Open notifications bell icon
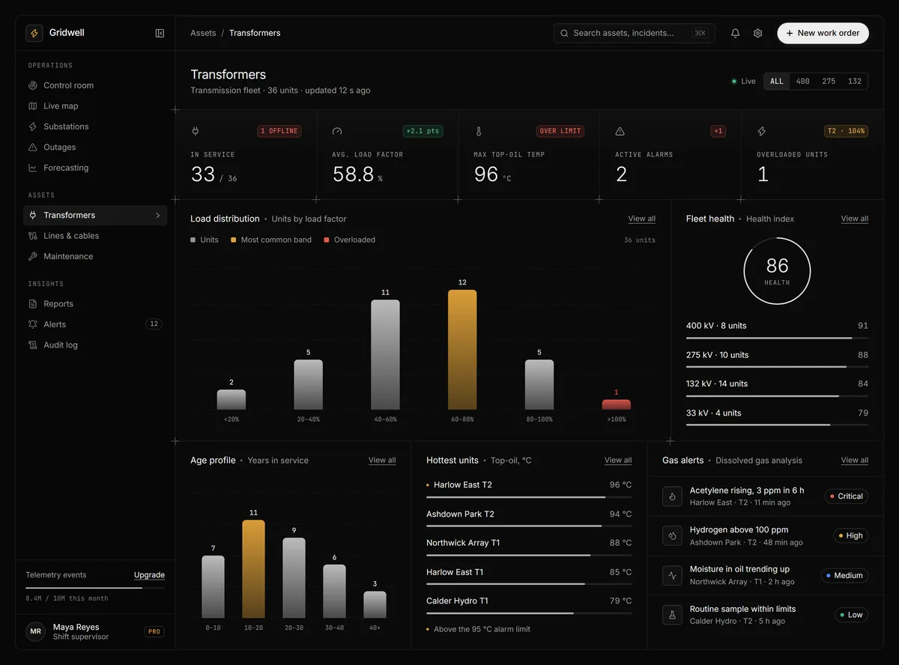This screenshot has width=899, height=665. pos(735,33)
